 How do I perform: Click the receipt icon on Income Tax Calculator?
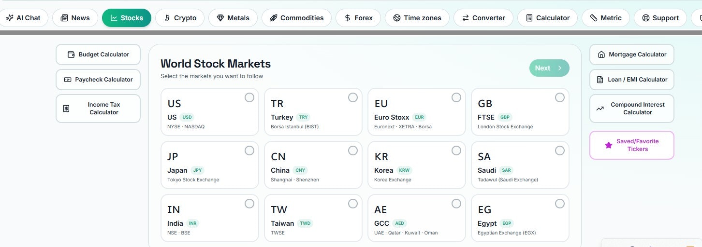[66, 109]
